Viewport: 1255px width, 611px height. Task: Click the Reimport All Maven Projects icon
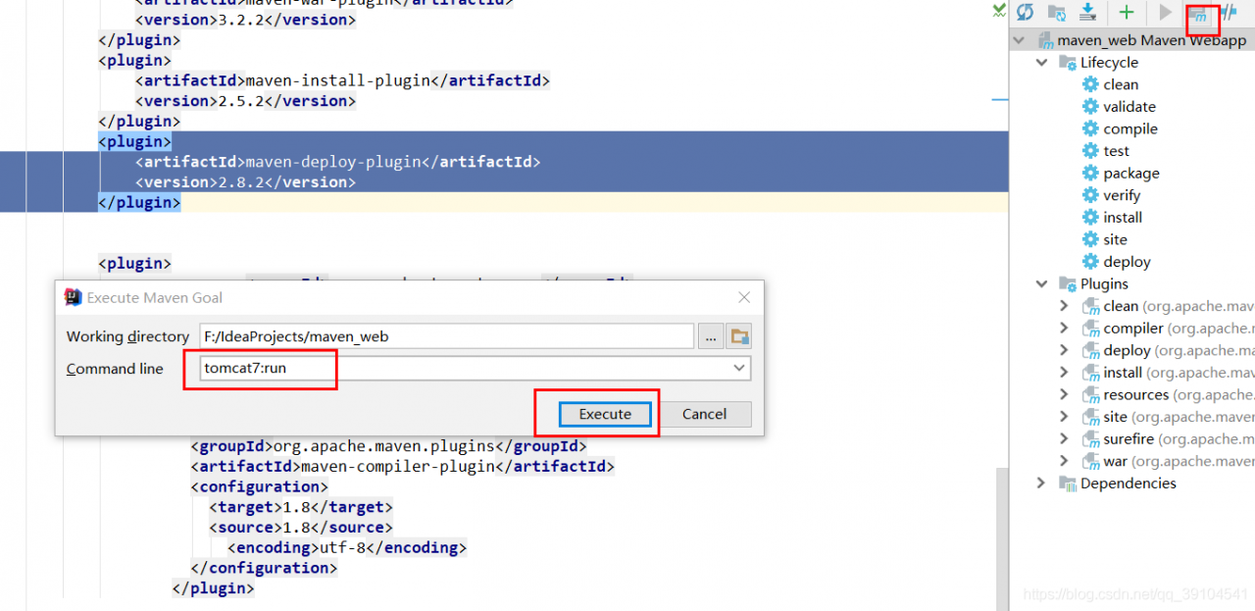tap(1026, 13)
